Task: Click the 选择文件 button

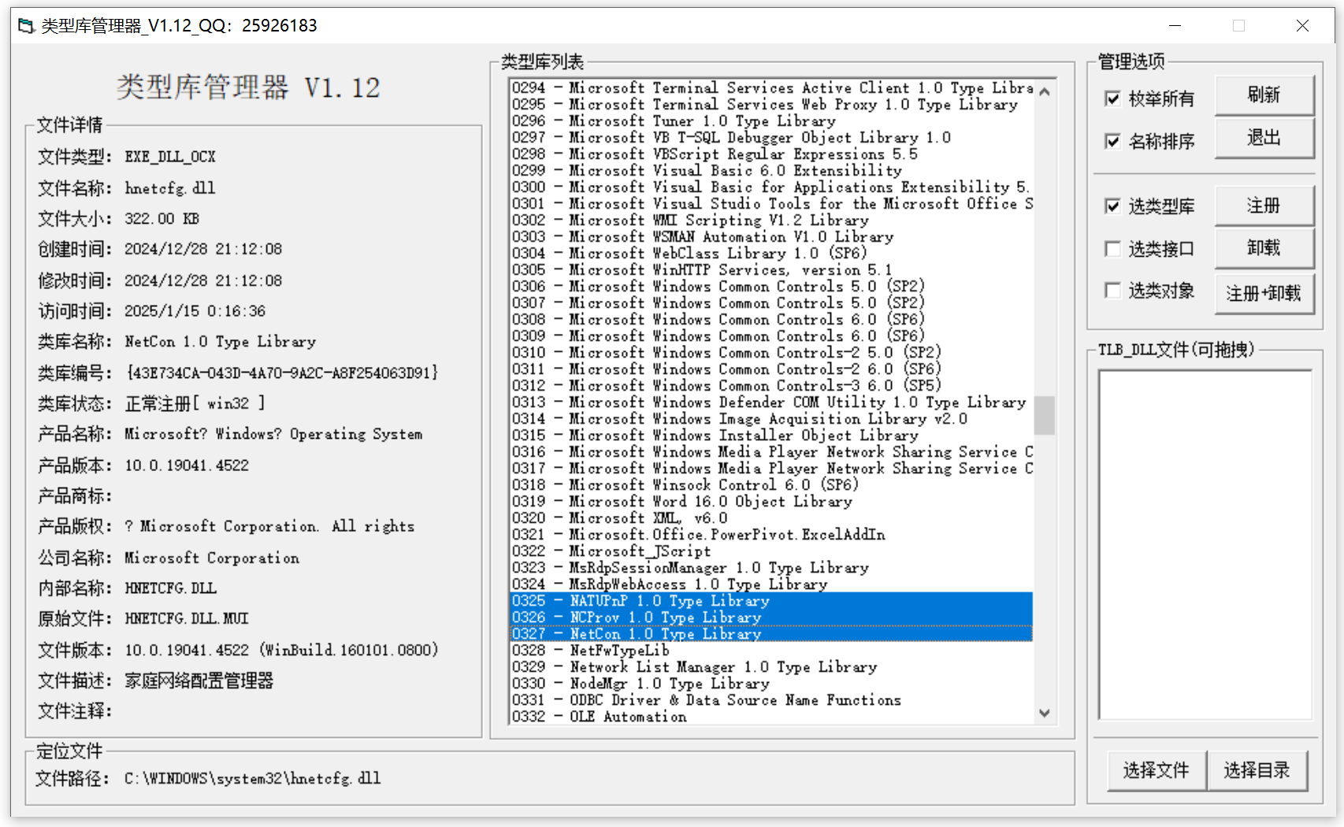Action: click(x=1156, y=770)
